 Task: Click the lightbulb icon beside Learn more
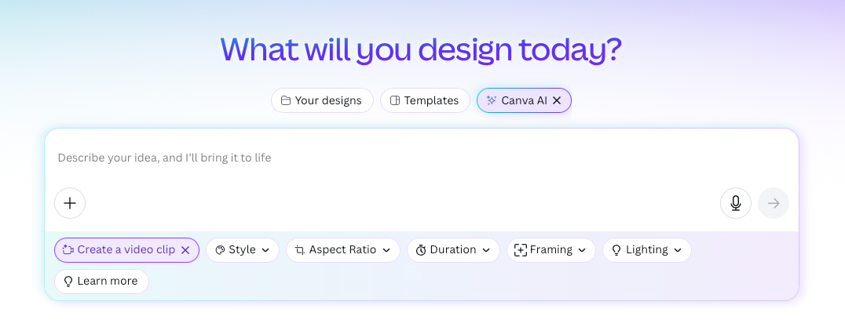[68, 282]
